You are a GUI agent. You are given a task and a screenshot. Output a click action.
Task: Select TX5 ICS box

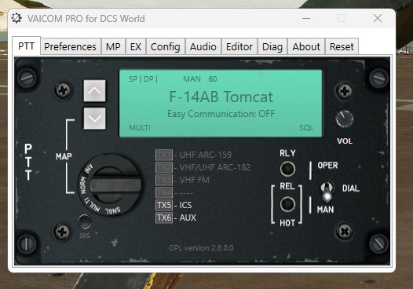point(164,205)
